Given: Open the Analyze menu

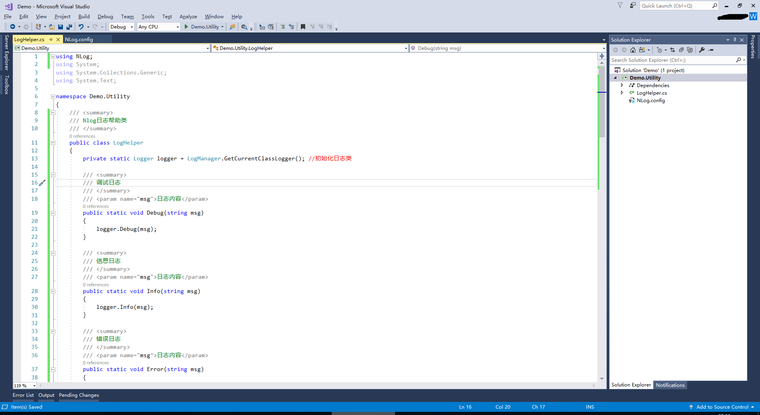Looking at the screenshot, I should 188,17.
